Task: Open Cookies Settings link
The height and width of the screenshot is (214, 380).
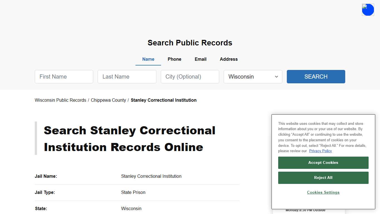Action: (x=323, y=192)
